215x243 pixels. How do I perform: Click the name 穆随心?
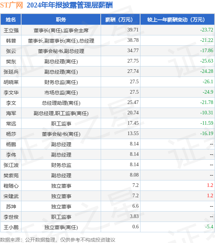(11, 186)
